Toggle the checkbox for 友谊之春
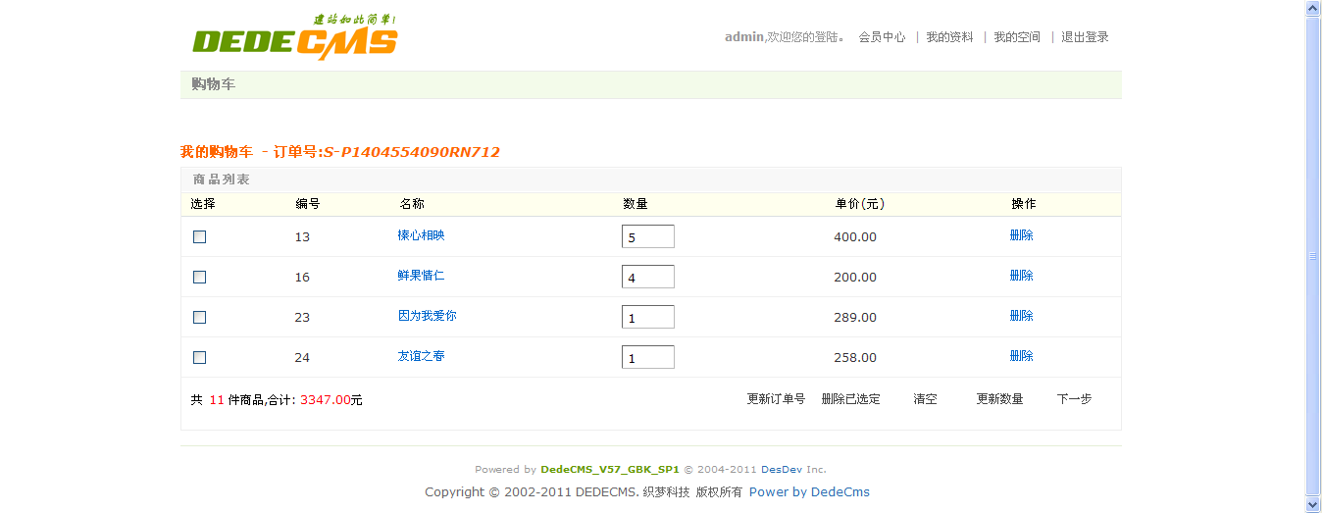 [200, 357]
